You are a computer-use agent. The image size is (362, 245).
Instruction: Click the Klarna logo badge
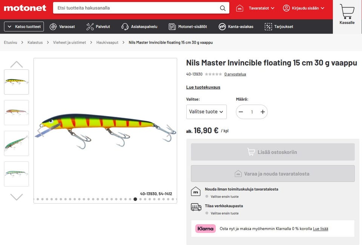click(205, 229)
